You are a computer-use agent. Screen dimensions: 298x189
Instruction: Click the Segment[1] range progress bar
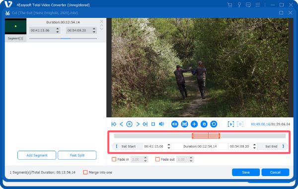(63, 38)
